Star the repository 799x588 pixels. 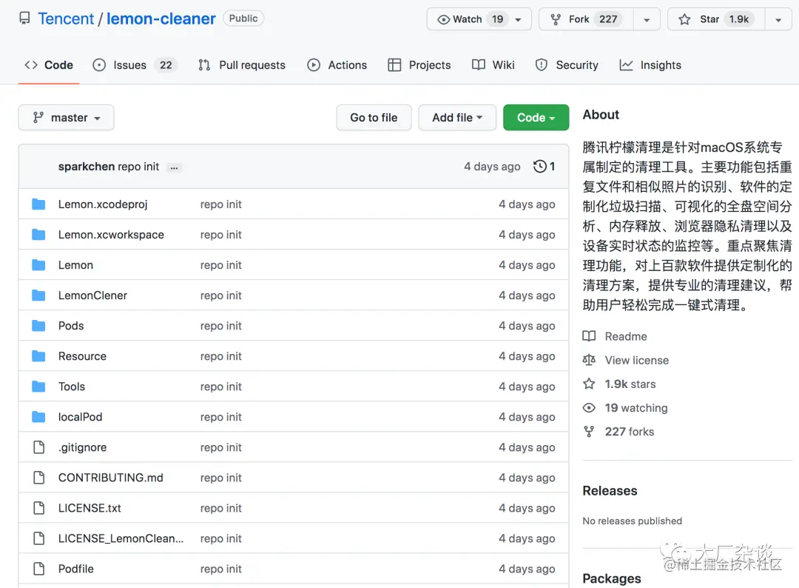(716, 20)
